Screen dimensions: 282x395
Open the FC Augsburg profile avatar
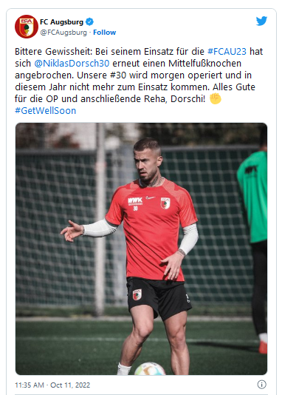[x=27, y=27]
